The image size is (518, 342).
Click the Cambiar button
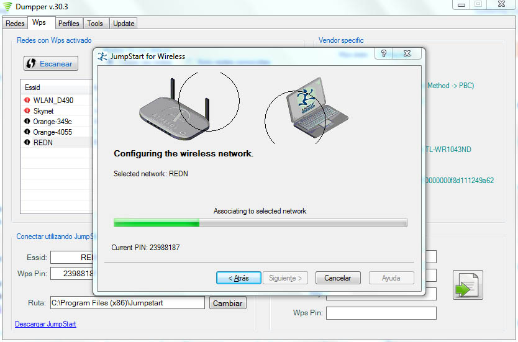click(x=227, y=303)
